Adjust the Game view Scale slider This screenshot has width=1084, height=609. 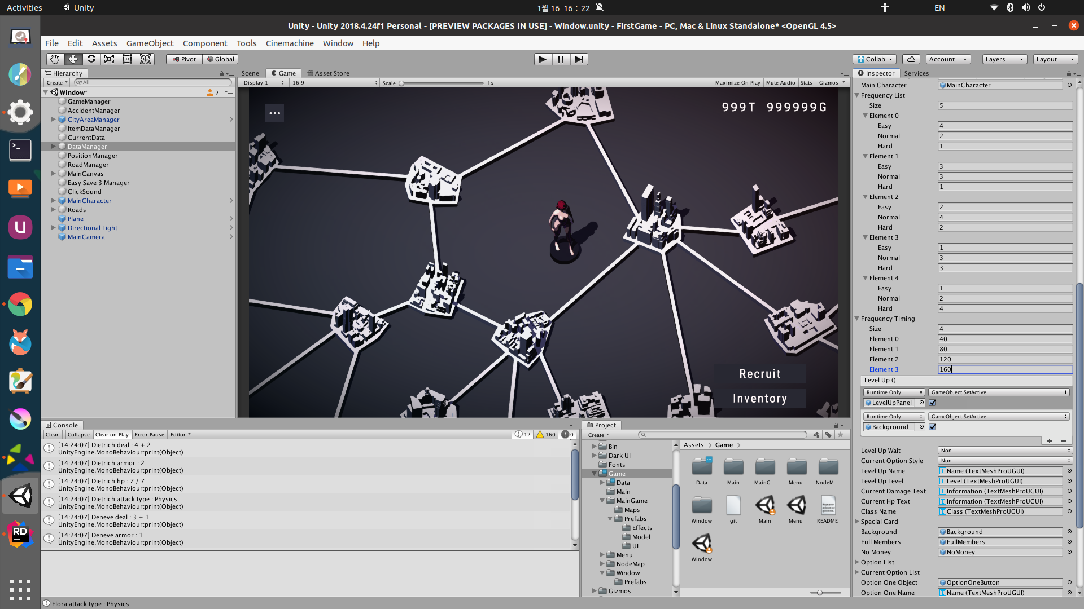pyautogui.click(x=442, y=83)
